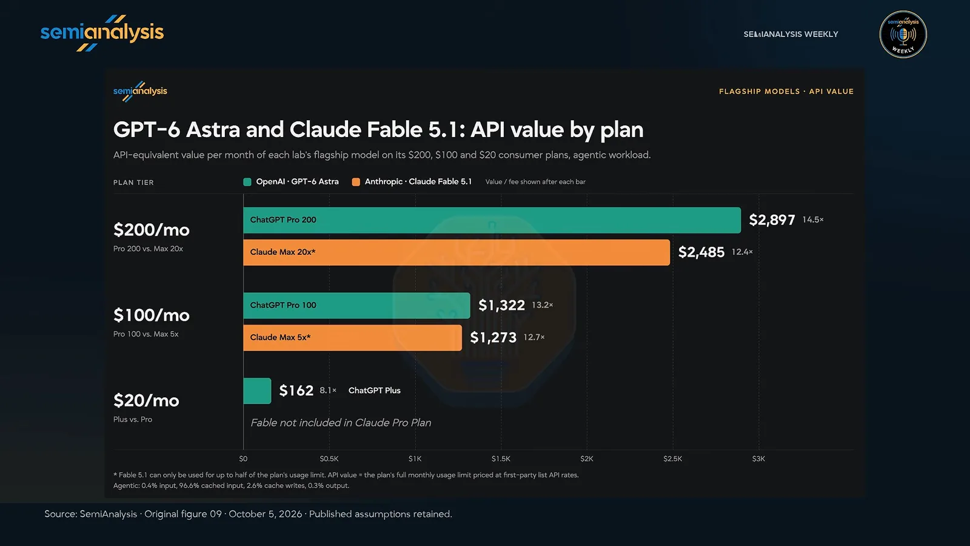Click the "Pro 200 vs. Max 20x" caption
The image size is (970, 546).
pos(148,249)
